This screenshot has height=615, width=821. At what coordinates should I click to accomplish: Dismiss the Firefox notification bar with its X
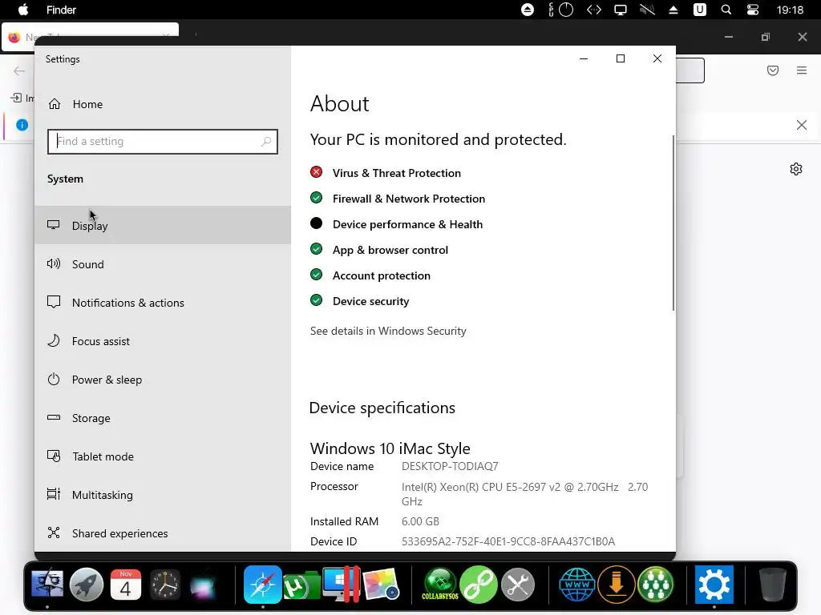802,125
